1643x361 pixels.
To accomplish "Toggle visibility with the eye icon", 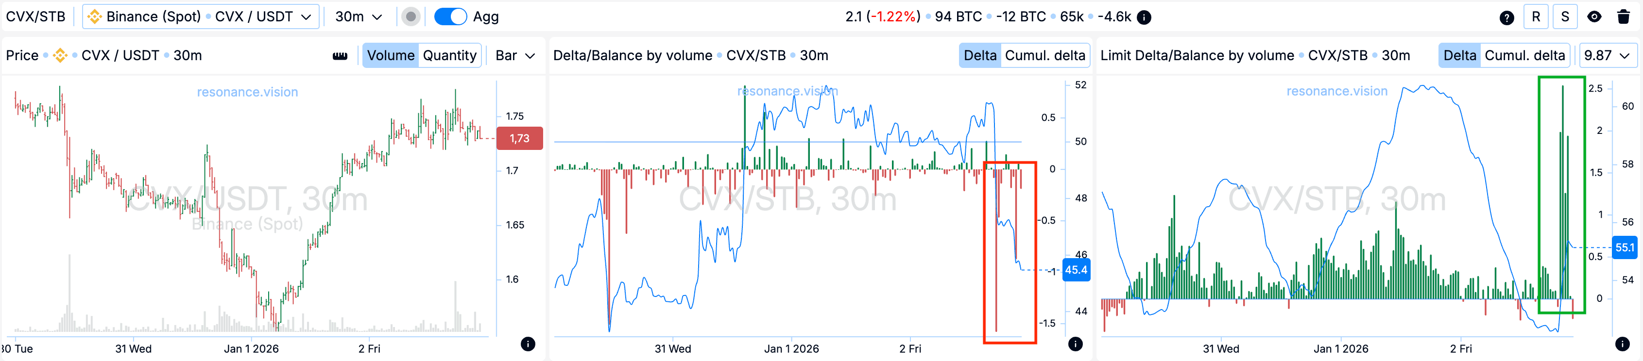I will 1594,17.
